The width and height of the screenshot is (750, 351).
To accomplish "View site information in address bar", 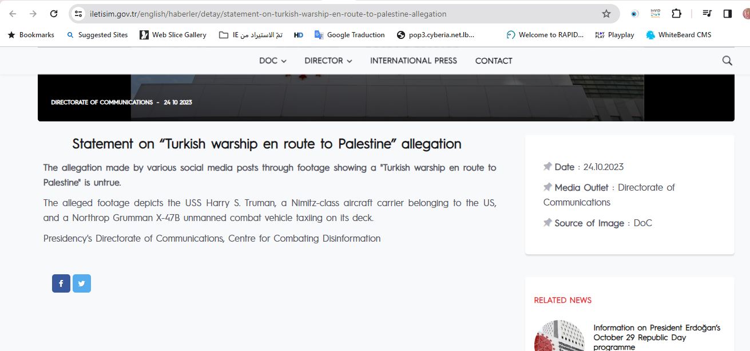I will tap(79, 14).
